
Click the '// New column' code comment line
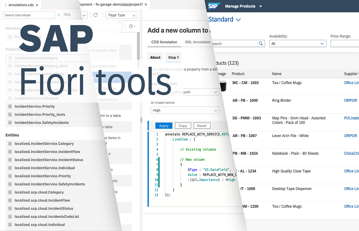[x=192, y=160]
